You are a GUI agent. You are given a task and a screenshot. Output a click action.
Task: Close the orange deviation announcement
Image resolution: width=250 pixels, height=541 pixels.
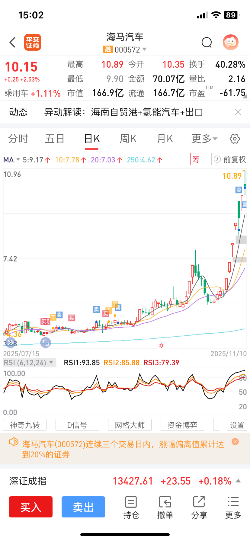tap(235, 442)
